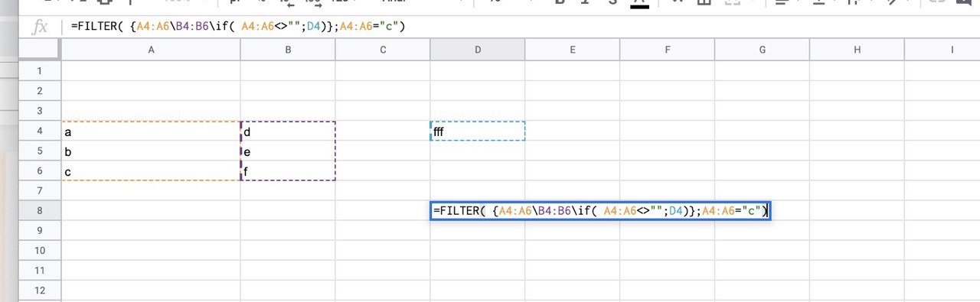Click the fx function icon
The height and width of the screenshot is (302, 980).
[39, 28]
